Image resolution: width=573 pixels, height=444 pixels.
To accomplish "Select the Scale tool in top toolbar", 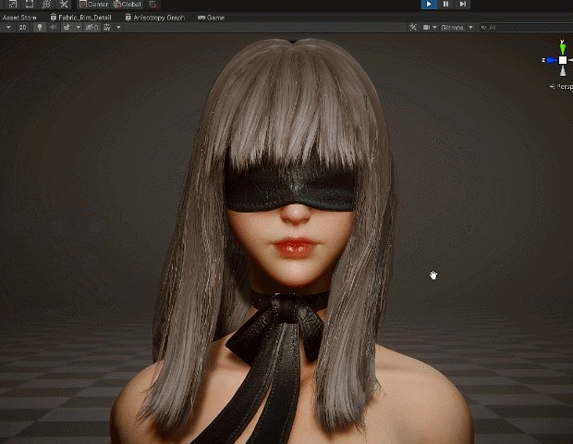I will (x=12, y=4).
